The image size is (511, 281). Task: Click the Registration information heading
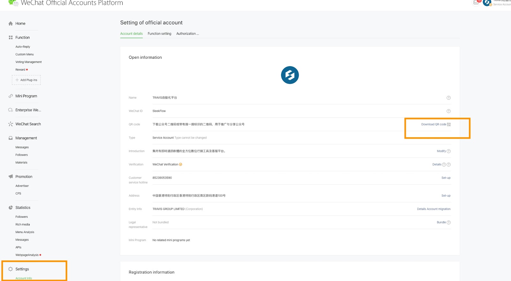151,272
